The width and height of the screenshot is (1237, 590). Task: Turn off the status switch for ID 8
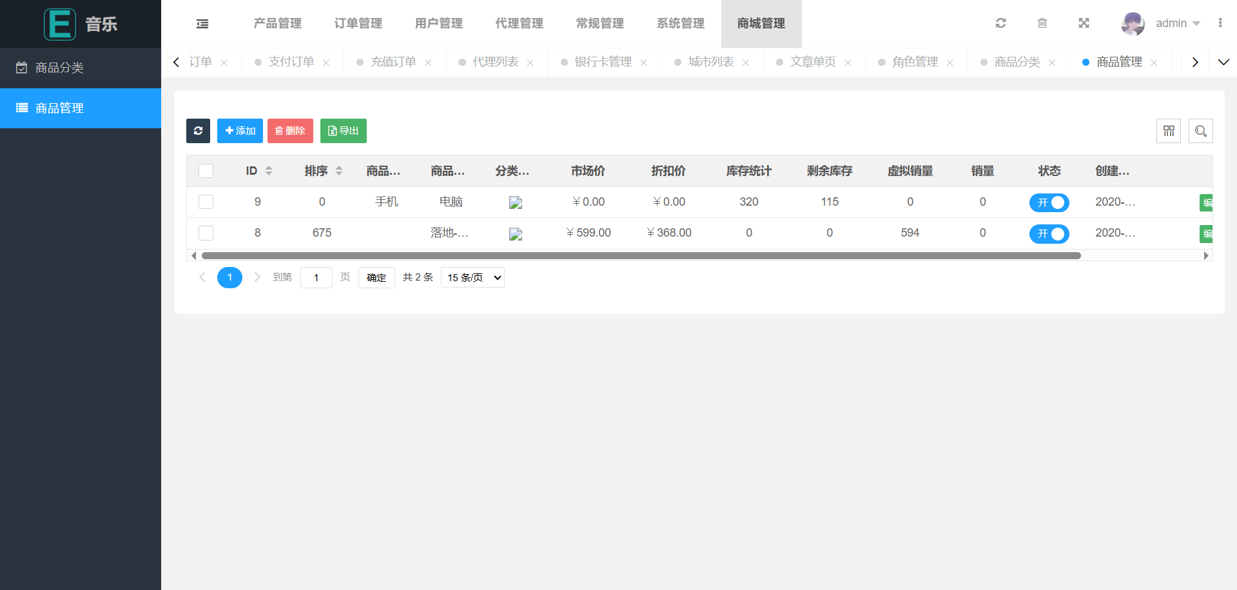click(x=1049, y=233)
